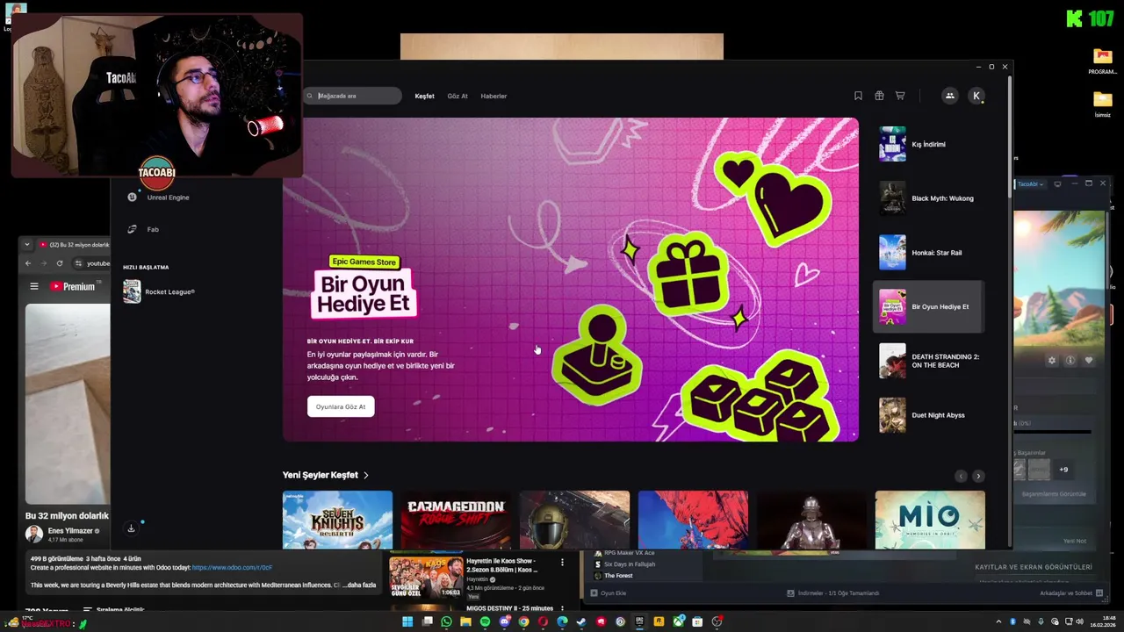1124x632 pixels.
Task: Open the YouTube hamburger menu
Action: click(34, 286)
